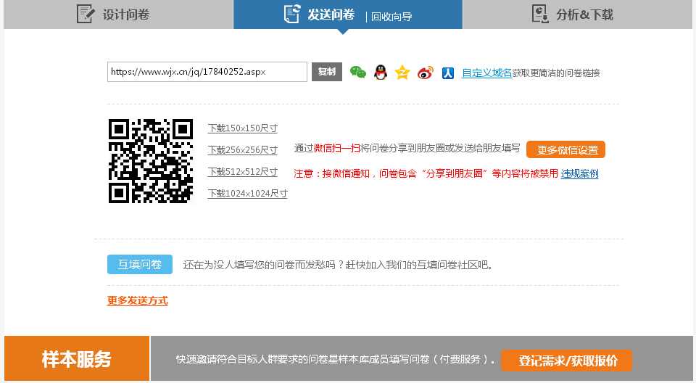Viewport: 696px width, 383px height.
Task: Click the 复制 button to copy link
Action: [327, 72]
